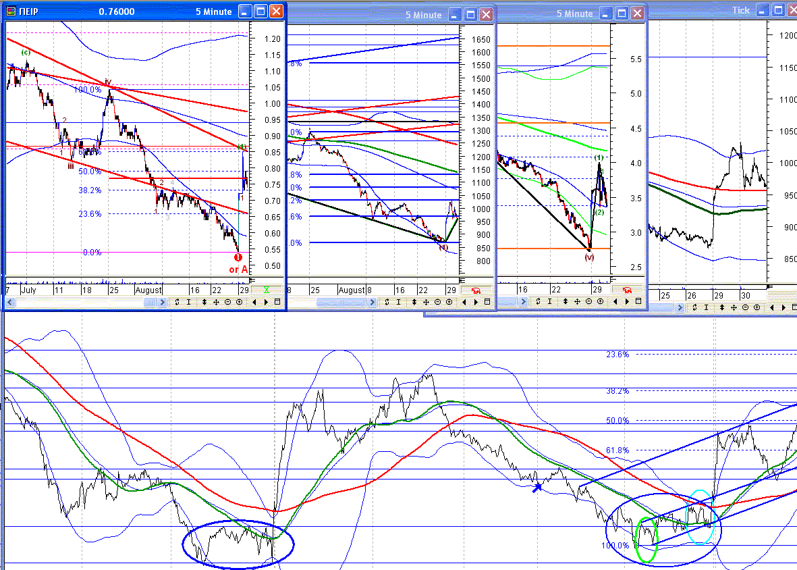Select the I-beam tool in the Tick chart toolbar
This screenshot has height=570, width=797.
tap(706, 308)
